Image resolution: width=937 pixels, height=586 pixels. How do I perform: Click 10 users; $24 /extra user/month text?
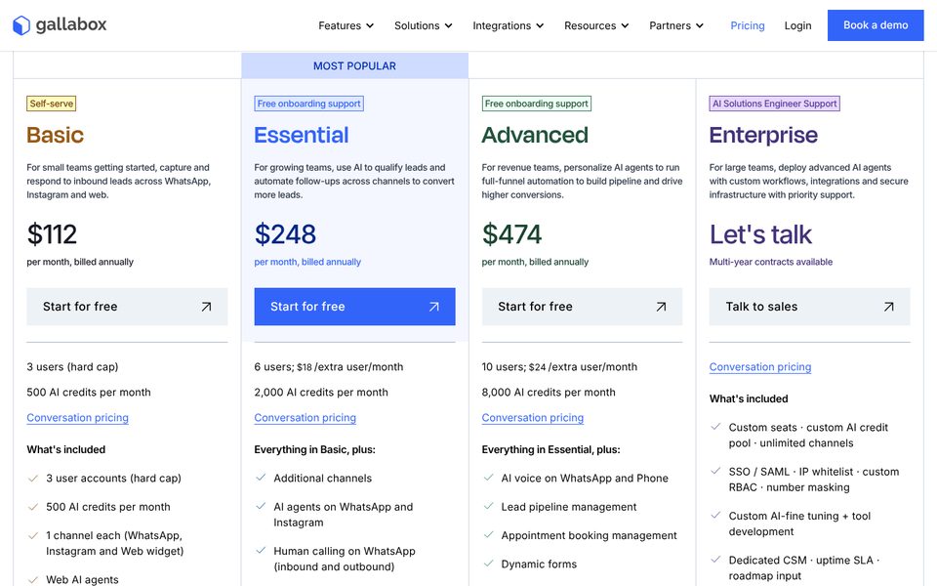(x=559, y=366)
